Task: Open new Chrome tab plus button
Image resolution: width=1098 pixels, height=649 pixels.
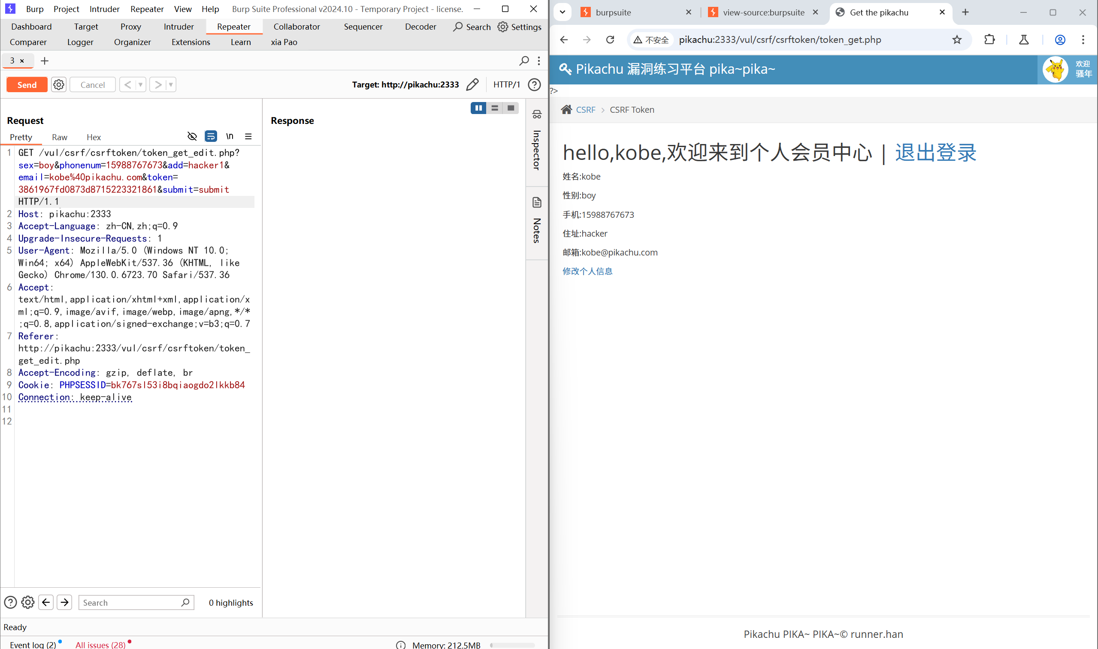Action: 965,12
